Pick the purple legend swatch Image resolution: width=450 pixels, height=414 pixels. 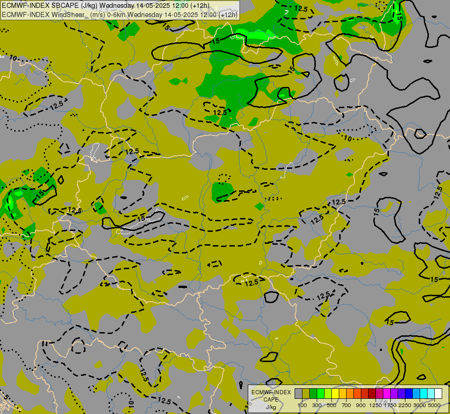394,394
